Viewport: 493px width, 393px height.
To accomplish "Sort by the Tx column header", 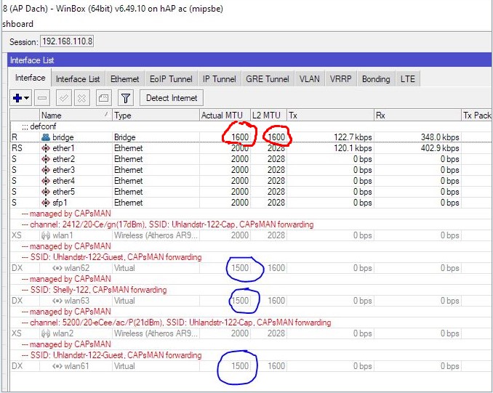I will [330, 116].
